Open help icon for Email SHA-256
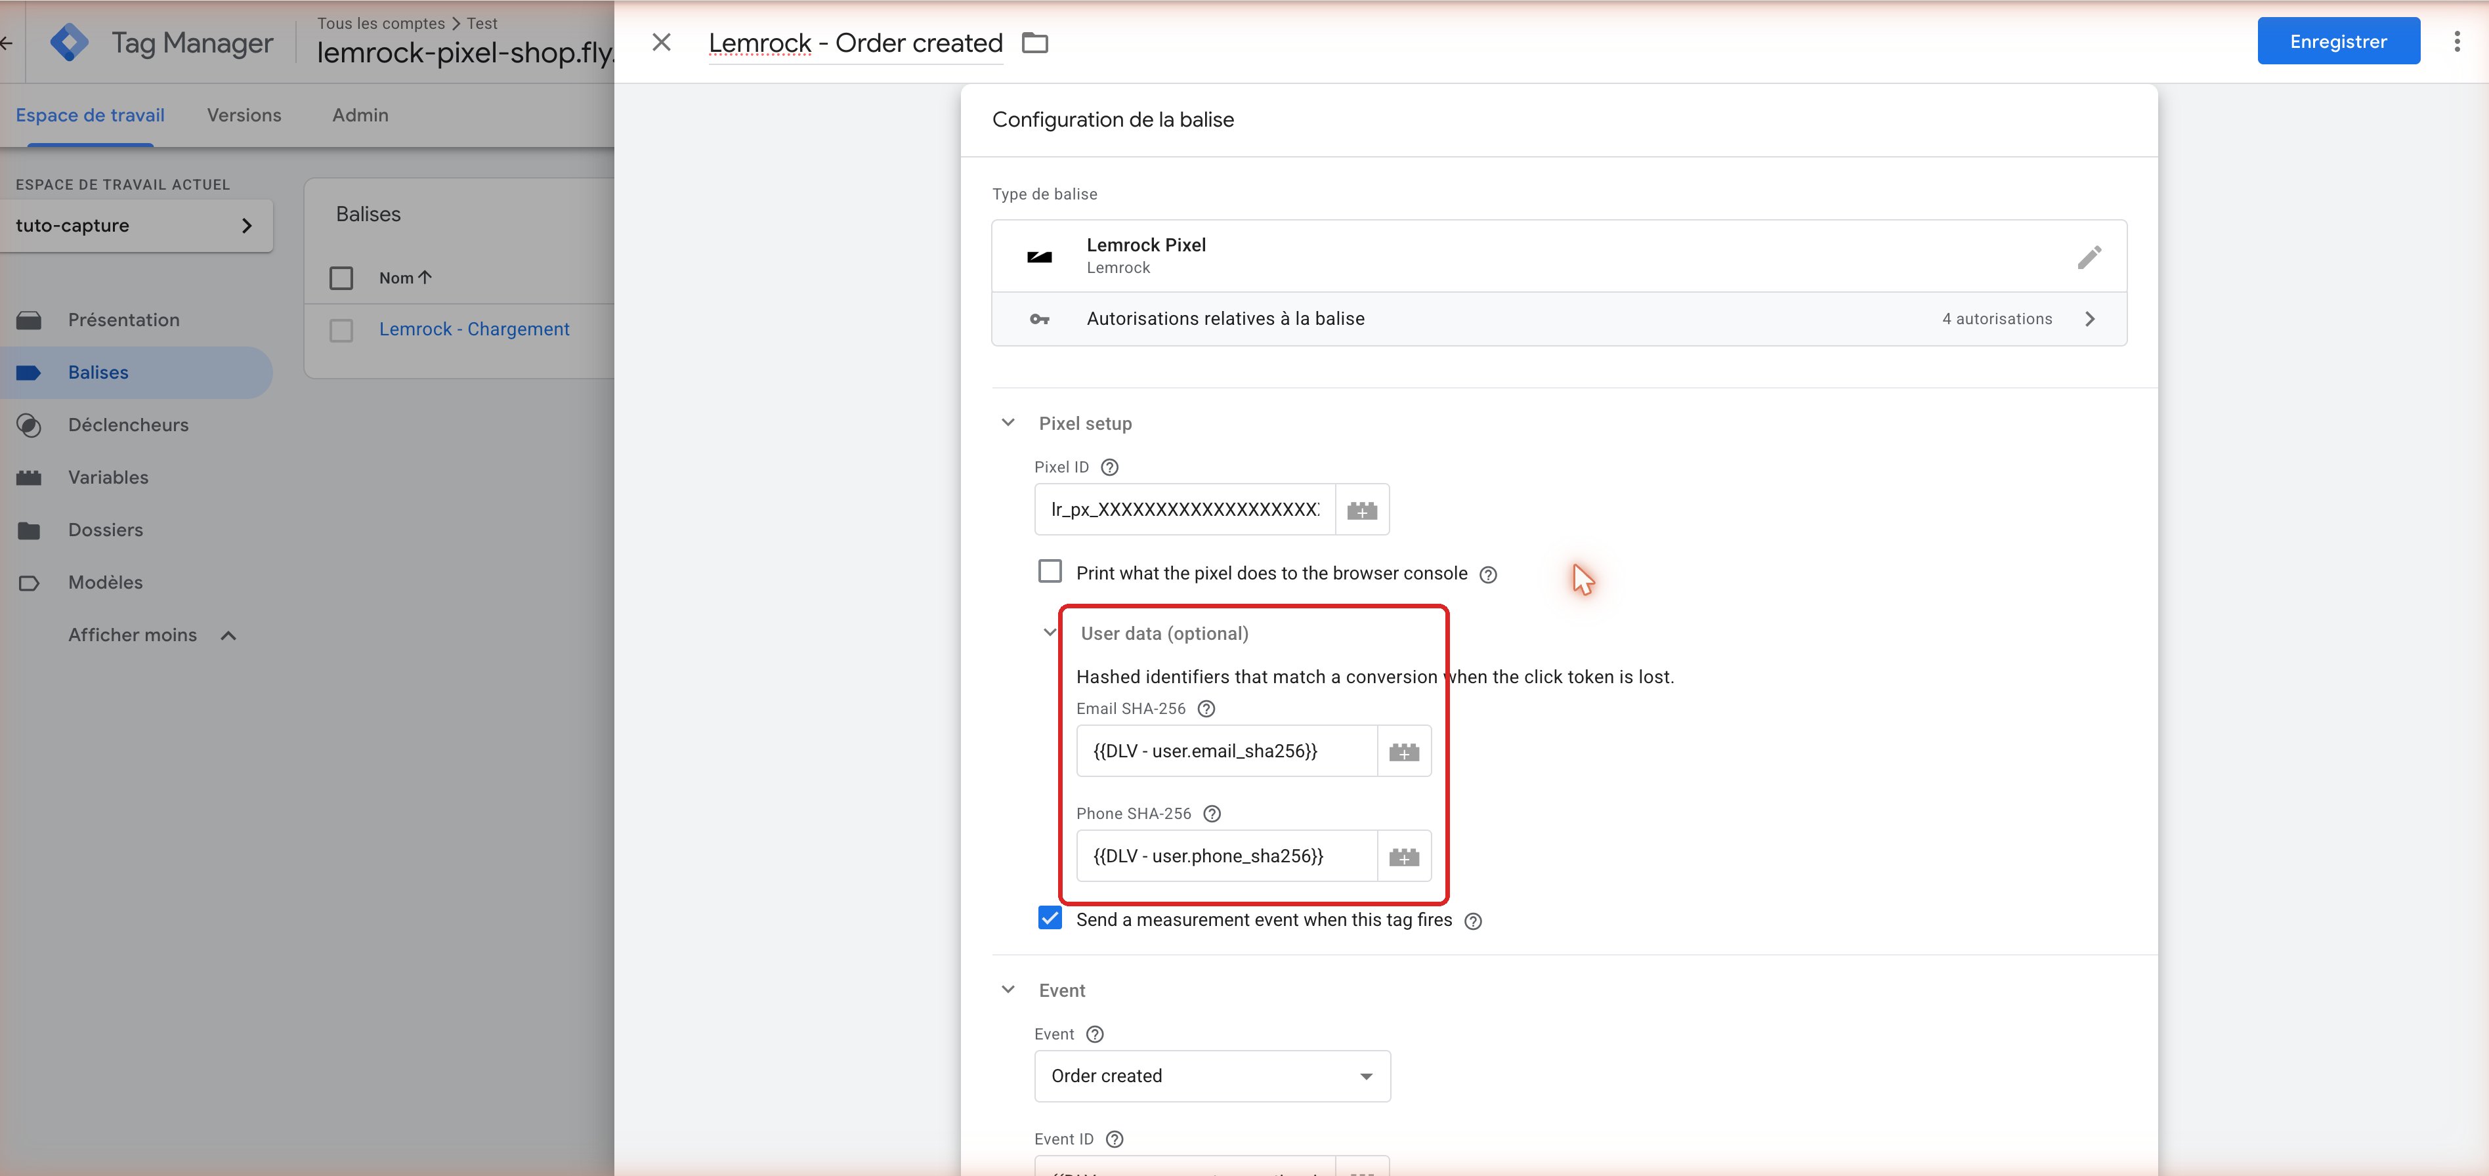 1206,708
